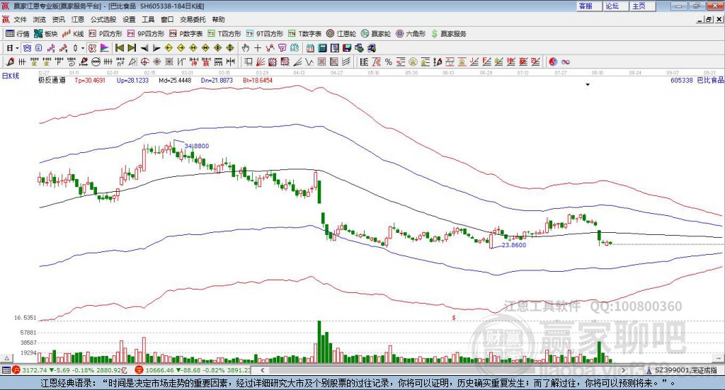The image size is (725, 390).
Task: Click the 34.8800 high price label
Action: click(x=197, y=146)
